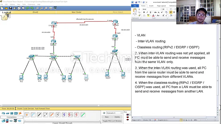
Task: Open a file with the folder icon
Action: tap(6, 8)
